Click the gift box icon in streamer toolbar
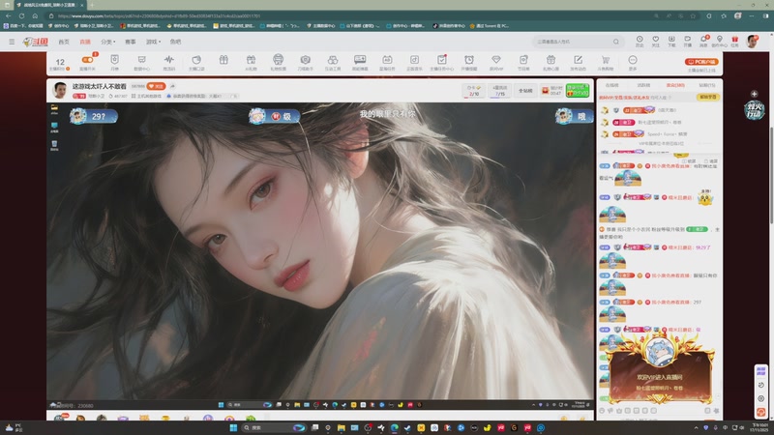Viewport: 774px width, 435px height. [223, 61]
